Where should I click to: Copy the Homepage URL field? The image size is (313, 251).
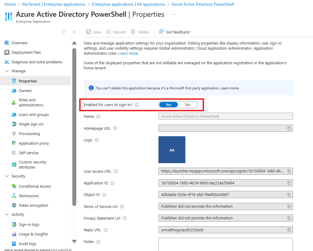pos(289,128)
